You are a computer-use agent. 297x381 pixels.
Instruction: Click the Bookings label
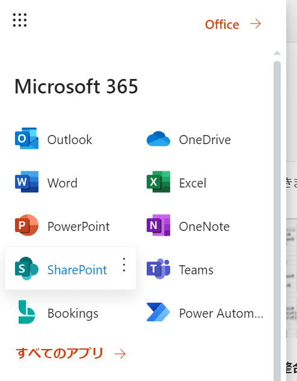[73, 313]
